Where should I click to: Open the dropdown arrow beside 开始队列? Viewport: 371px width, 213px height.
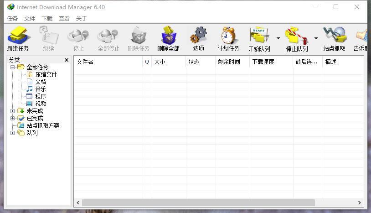(278, 38)
